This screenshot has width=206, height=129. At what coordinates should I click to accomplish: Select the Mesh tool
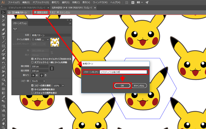click(3, 89)
